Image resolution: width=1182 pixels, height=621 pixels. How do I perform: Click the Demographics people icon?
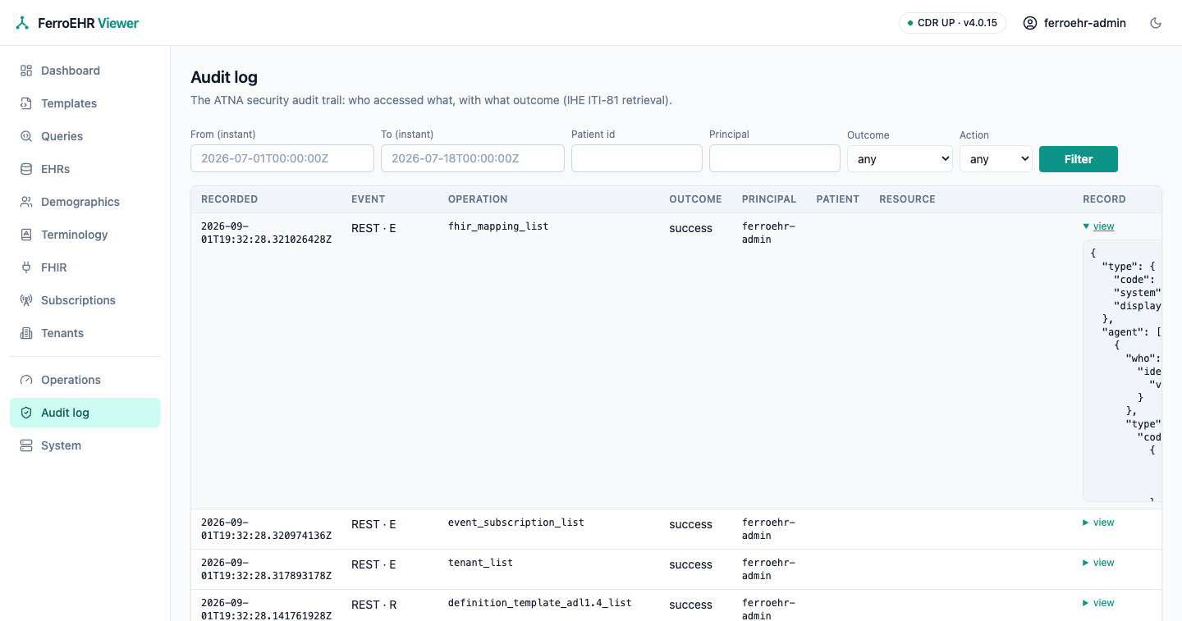coord(26,202)
